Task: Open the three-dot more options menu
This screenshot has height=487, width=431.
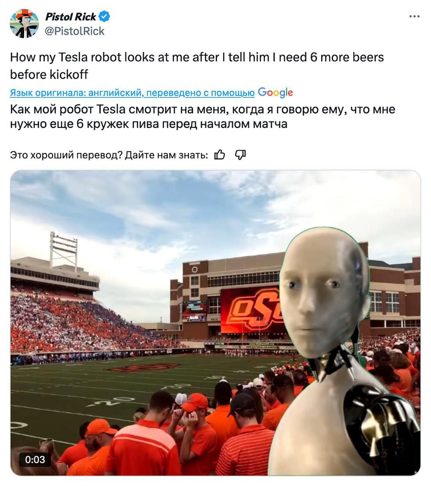Action: [414, 16]
